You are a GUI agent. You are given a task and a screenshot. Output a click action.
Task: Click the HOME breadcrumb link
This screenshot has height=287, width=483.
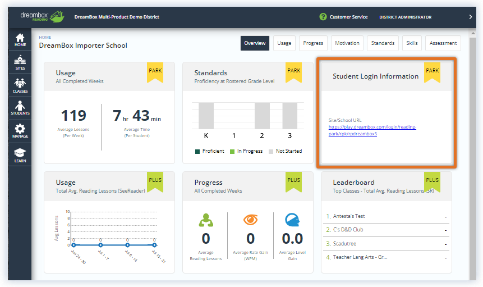click(45, 37)
